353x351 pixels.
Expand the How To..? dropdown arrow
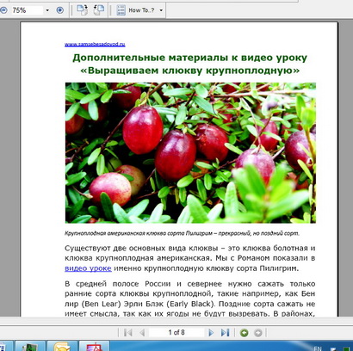(161, 10)
